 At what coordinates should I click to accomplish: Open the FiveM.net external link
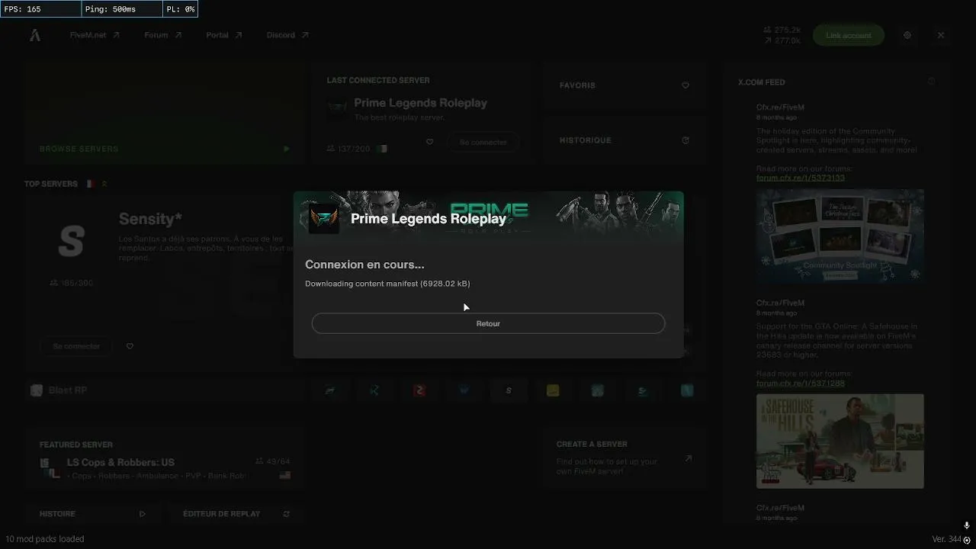95,35
